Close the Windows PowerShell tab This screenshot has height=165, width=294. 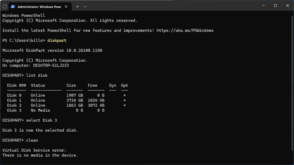66,6
